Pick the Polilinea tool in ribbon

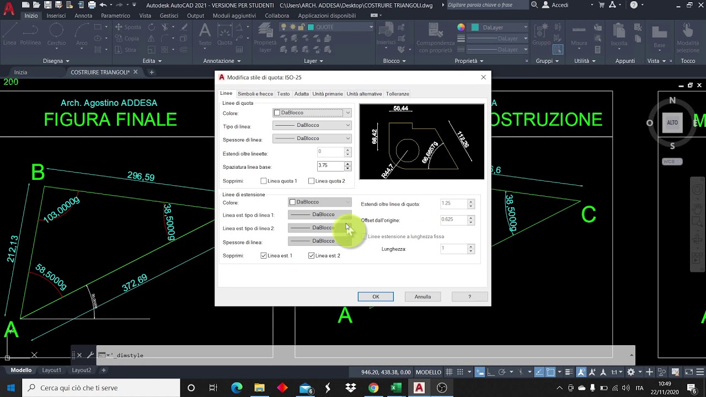point(30,34)
